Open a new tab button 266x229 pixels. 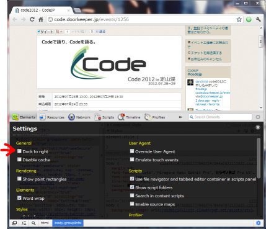77,11
